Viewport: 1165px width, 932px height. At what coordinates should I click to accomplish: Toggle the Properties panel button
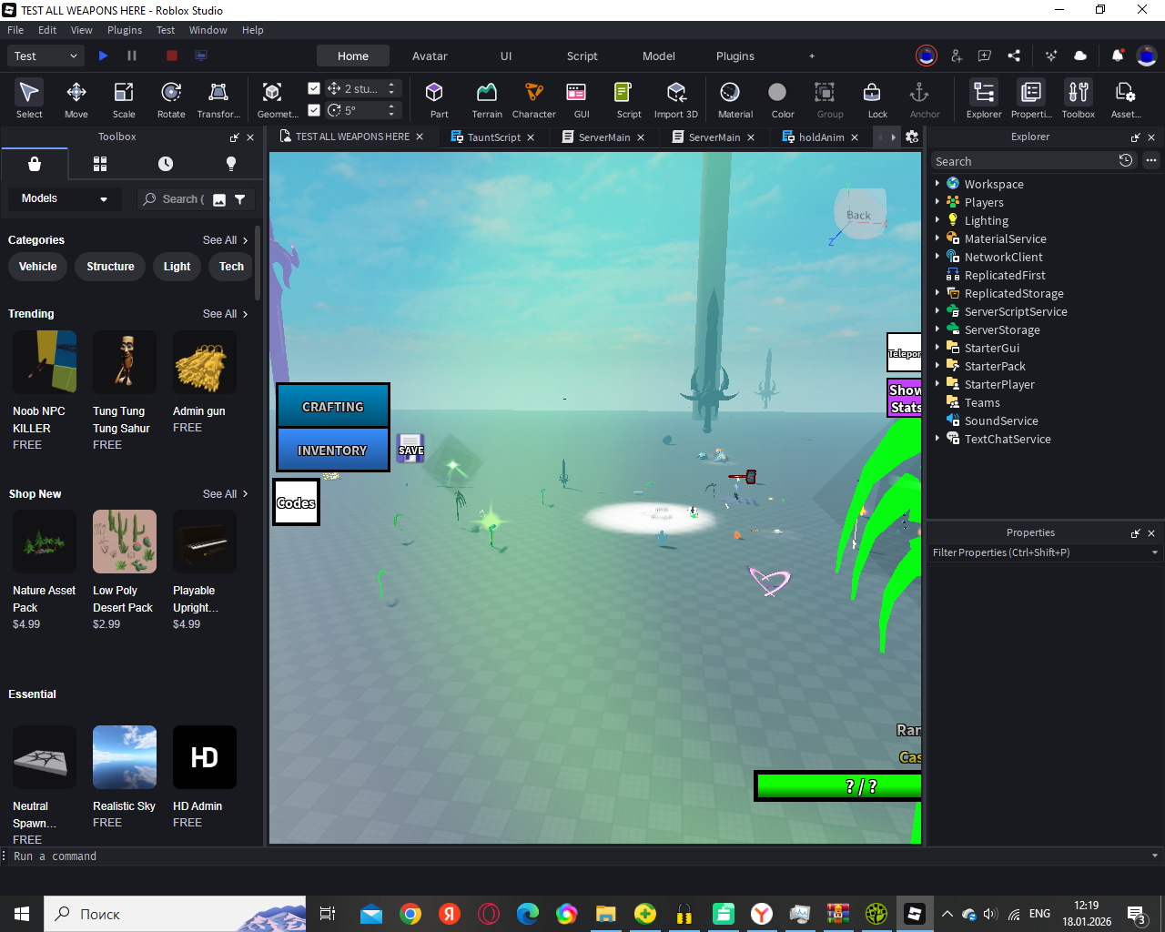click(1031, 99)
